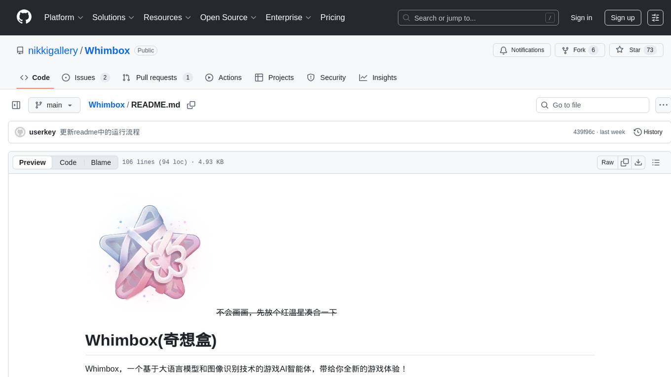The image size is (671, 377).
Task: Click the Sign up button
Action: pos(623,18)
